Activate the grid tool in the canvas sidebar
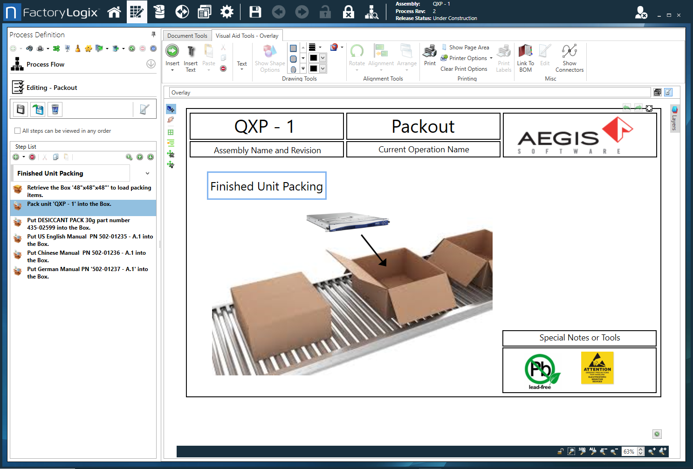 (x=171, y=132)
